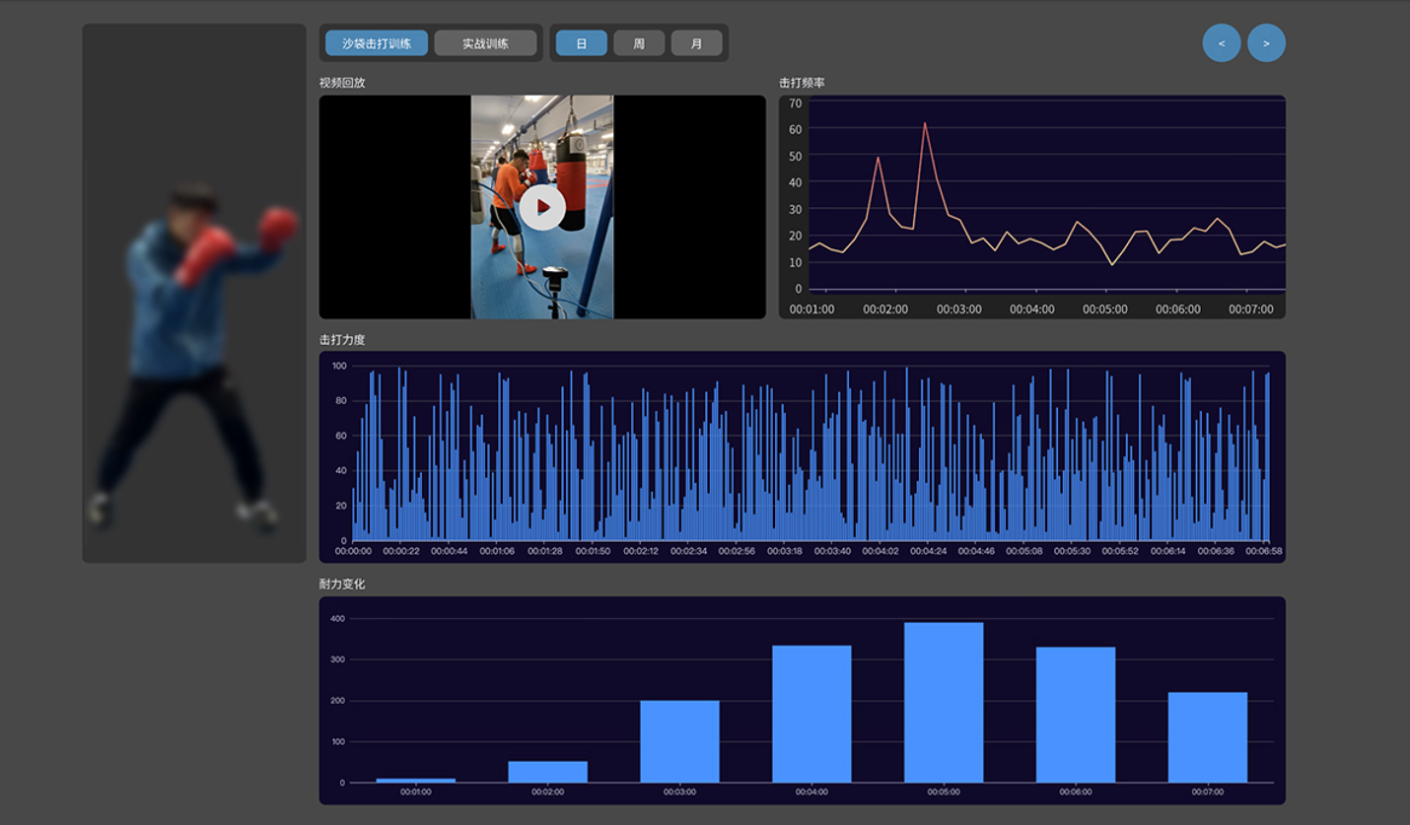Screen dimensions: 1410x825
Task: Click the tallest endurance bar at 00:05:00
Action: point(944,702)
